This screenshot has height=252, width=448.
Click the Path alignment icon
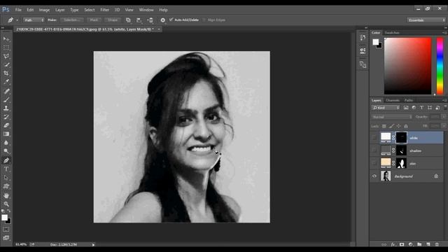point(139,20)
